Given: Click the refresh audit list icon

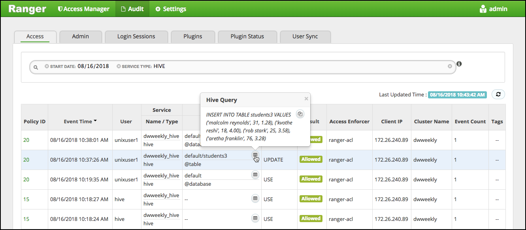Looking at the screenshot, I should 498,94.
